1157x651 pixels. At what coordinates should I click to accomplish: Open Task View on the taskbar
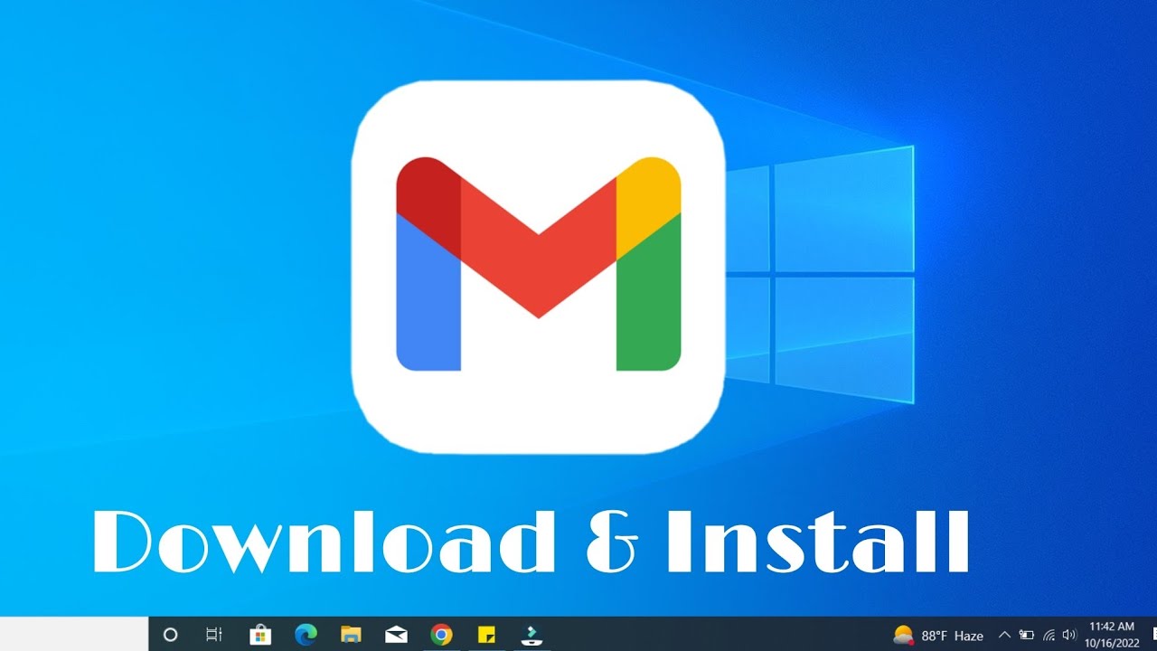(214, 635)
